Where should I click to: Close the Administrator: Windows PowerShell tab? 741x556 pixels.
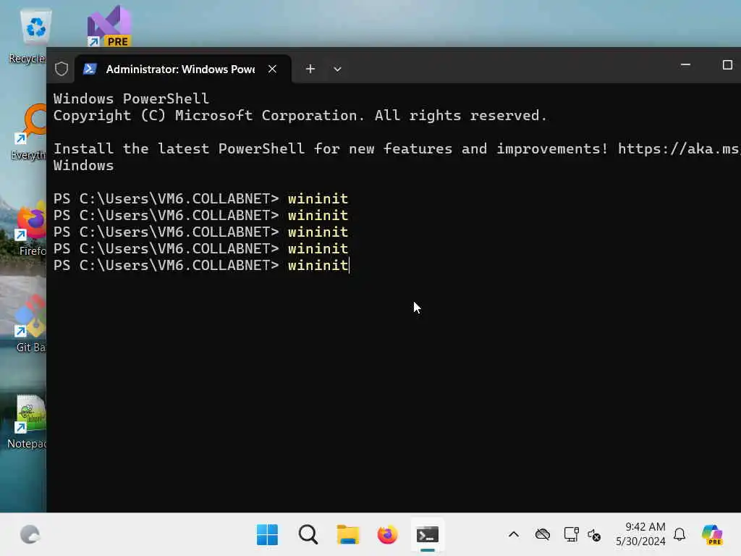pos(272,69)
